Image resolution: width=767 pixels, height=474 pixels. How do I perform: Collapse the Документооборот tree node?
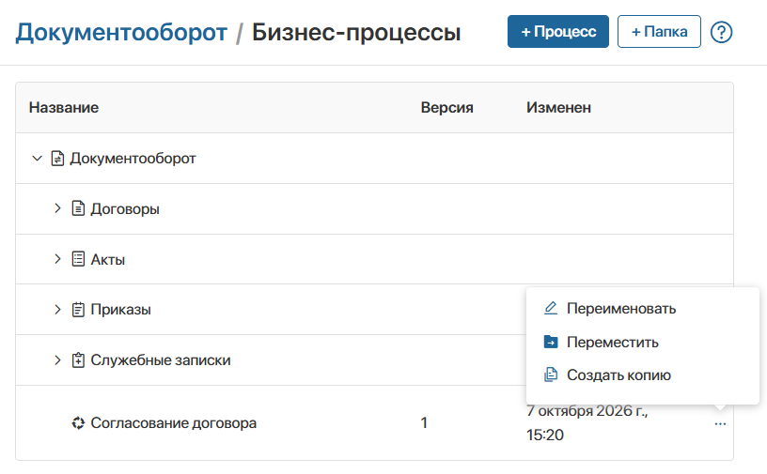point(37,159)
